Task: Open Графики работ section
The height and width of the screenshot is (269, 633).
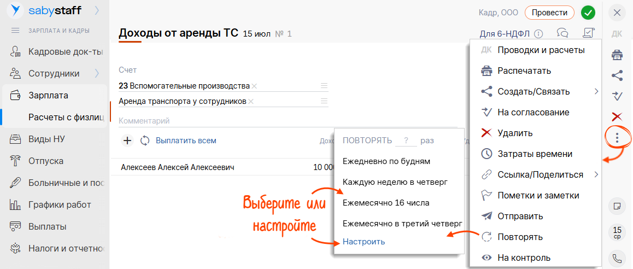Action: coord(60,204)
